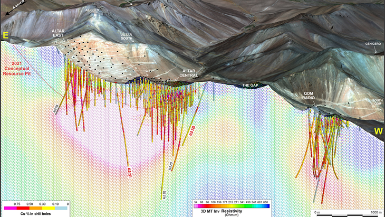
Task: Click the 'ALTAR SOUTH' label
Action: point(127,36)
